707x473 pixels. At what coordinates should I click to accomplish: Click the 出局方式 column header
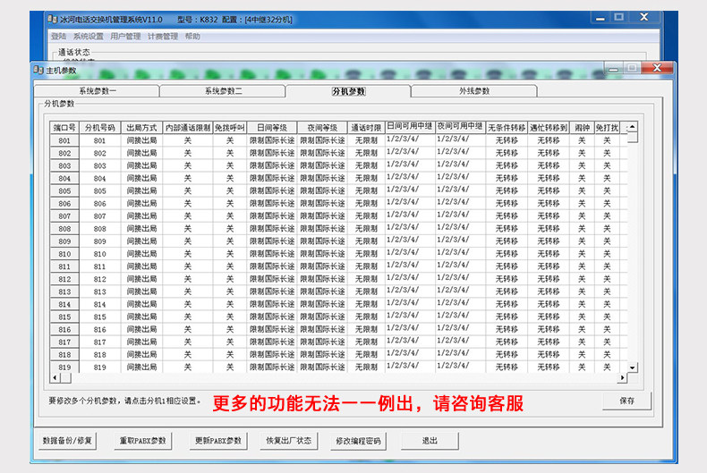click(x=141, y=128)
